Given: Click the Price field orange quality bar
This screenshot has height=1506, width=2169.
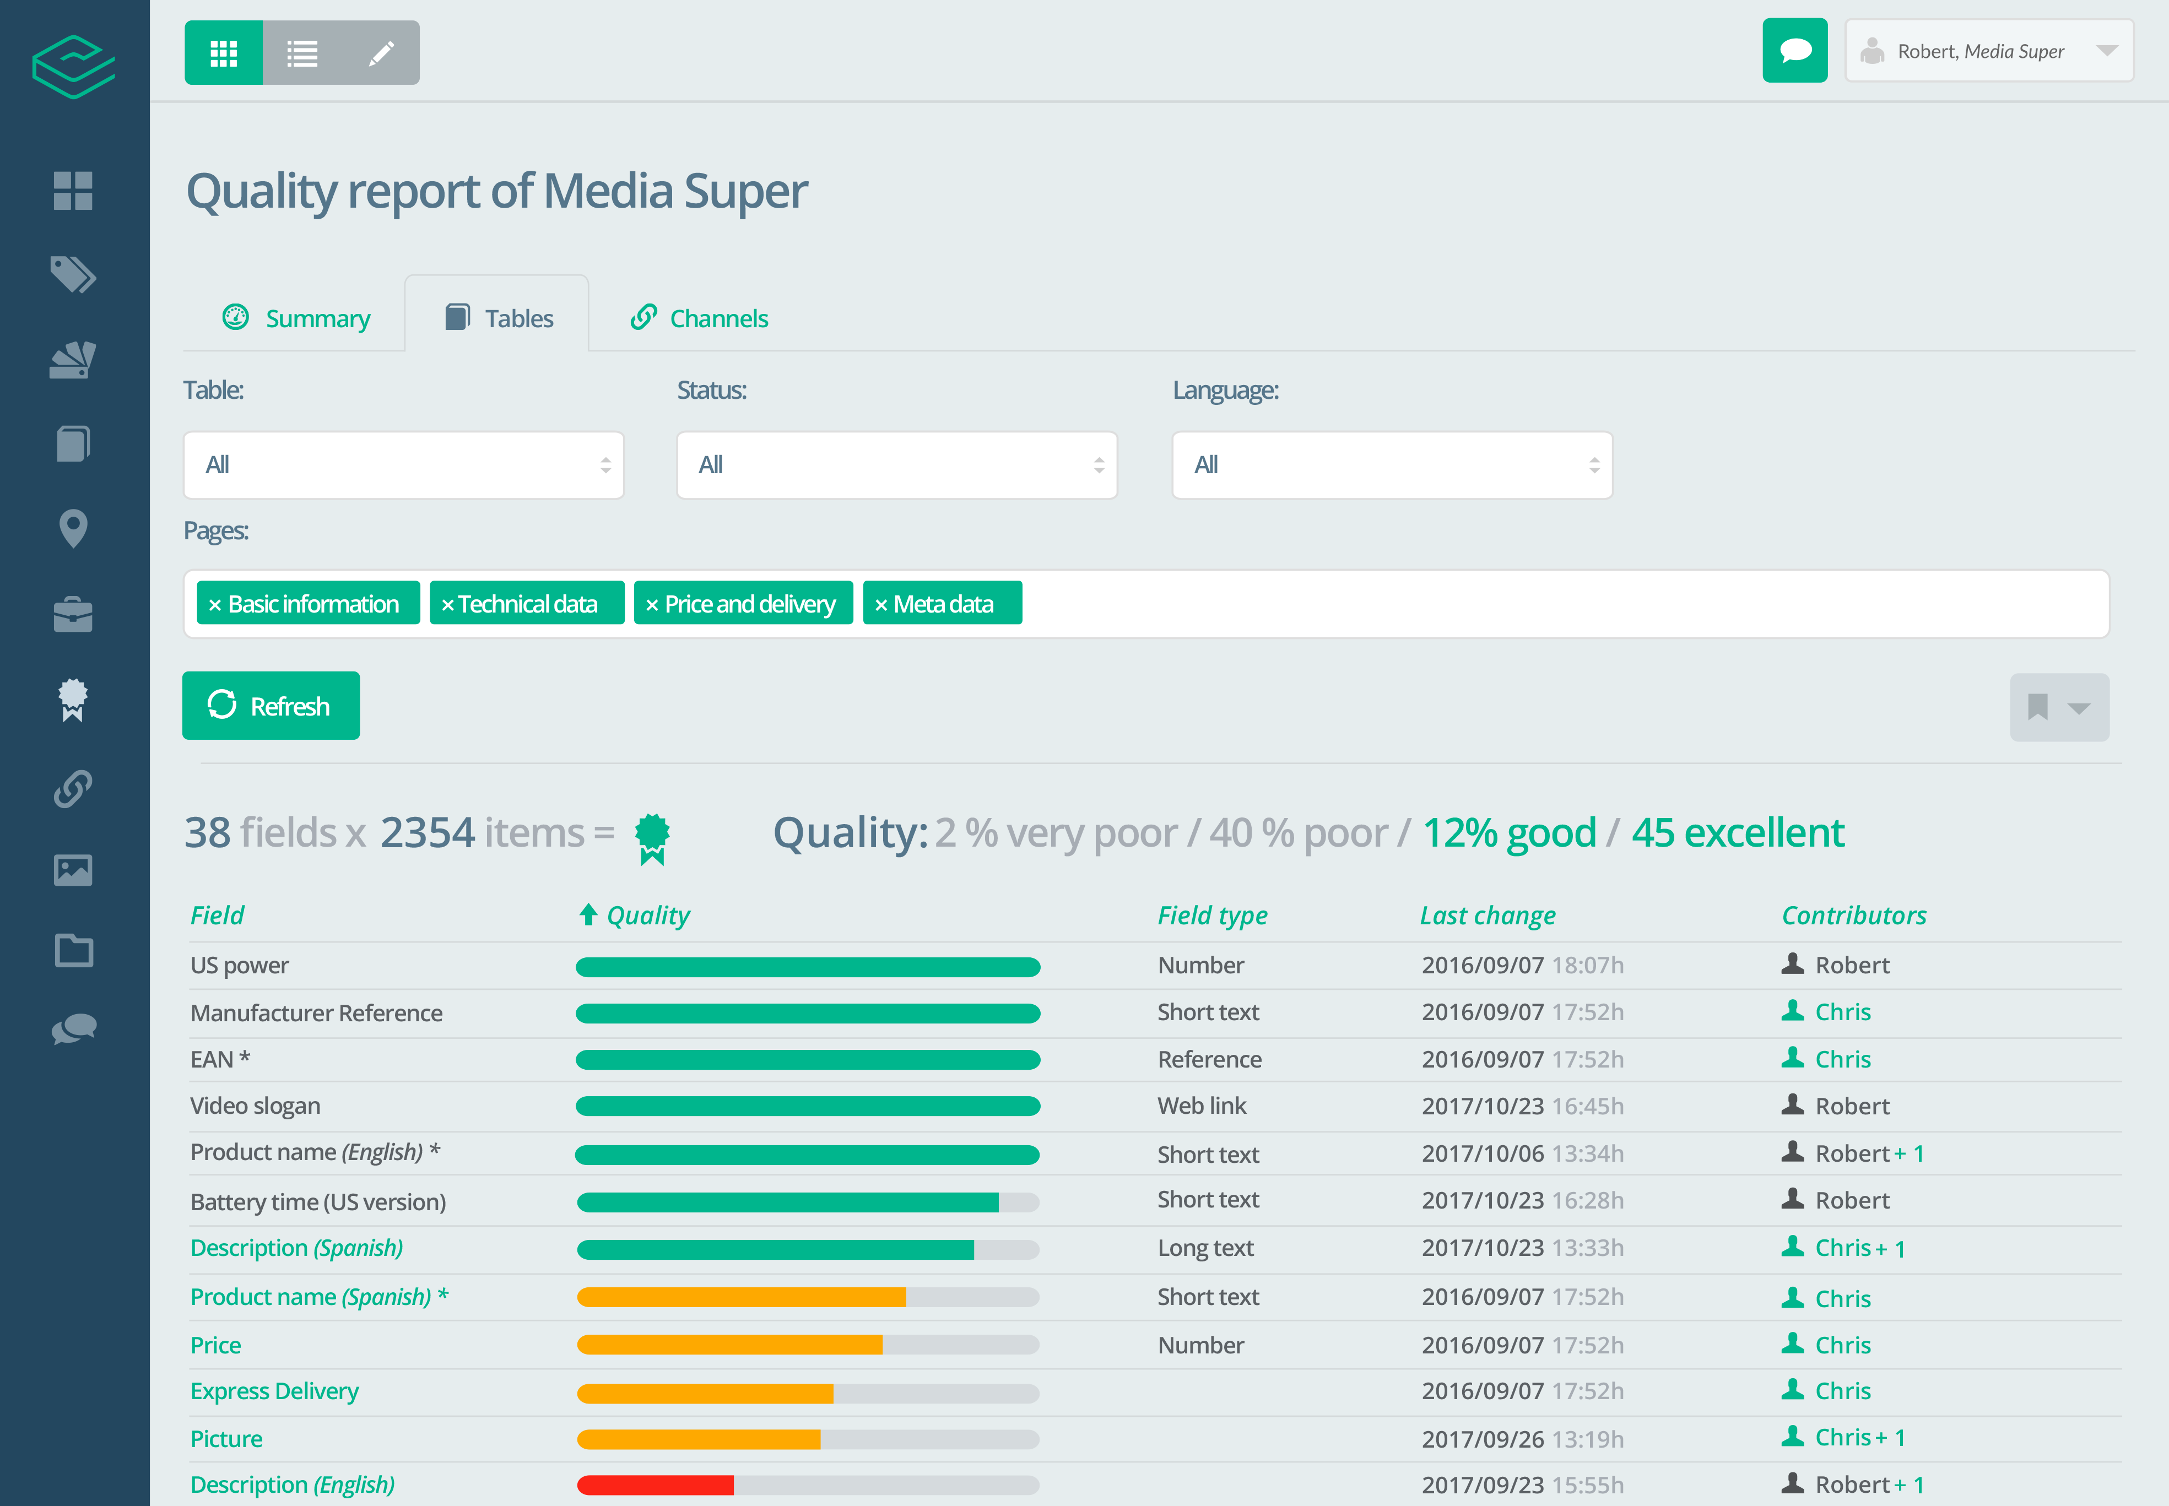Looking at the screenshot, I should point(729,1345).
